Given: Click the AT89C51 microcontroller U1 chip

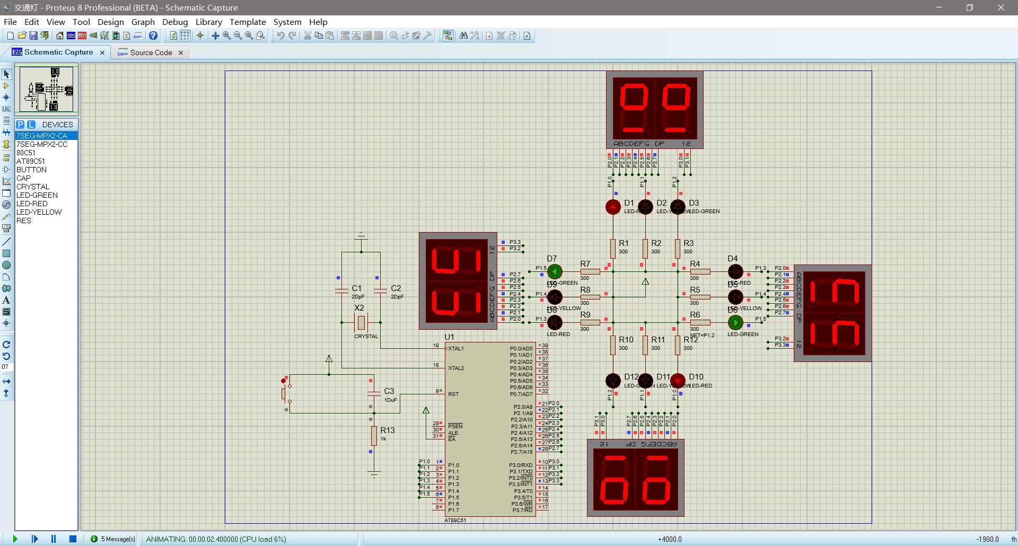Looking at the screenshot, I should pos(490,429).
